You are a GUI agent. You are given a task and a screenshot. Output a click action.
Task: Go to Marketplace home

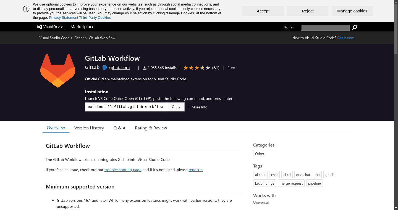(x=82, y=27)
